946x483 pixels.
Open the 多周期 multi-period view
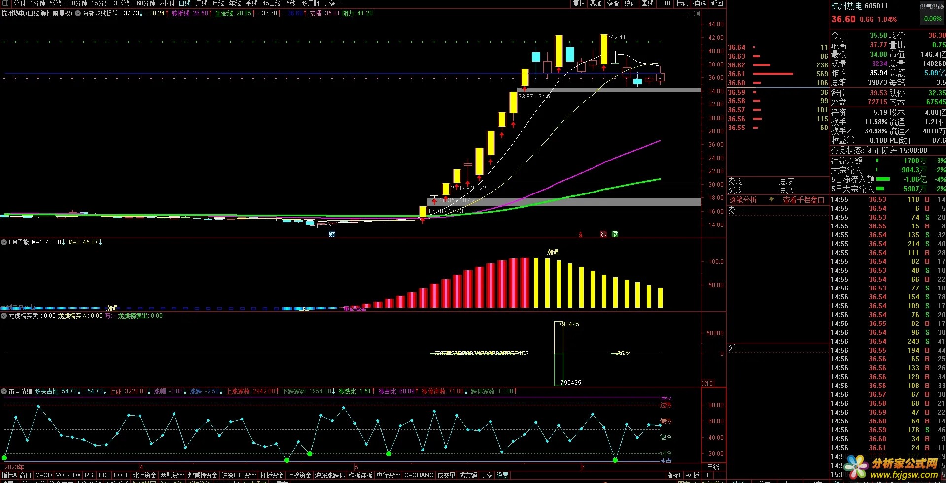(x=311, y=3)
